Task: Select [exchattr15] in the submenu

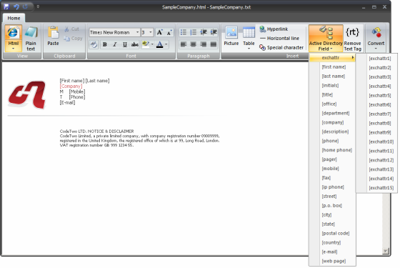Action: click(381, 188)
